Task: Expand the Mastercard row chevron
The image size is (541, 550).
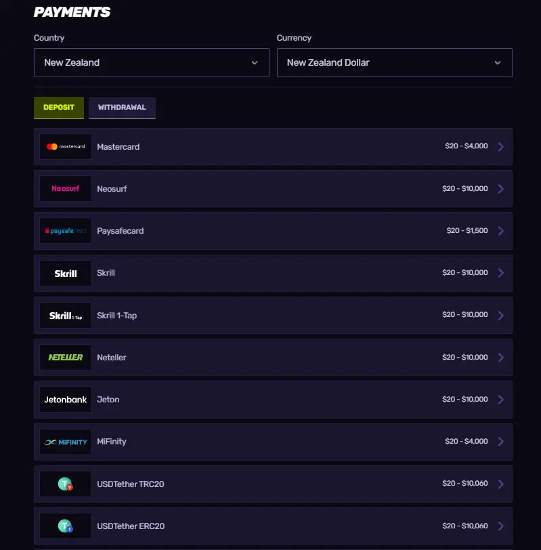Action: coord(501,146)
